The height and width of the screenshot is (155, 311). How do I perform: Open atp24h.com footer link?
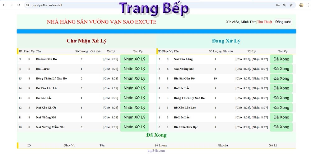pos(156,151)
